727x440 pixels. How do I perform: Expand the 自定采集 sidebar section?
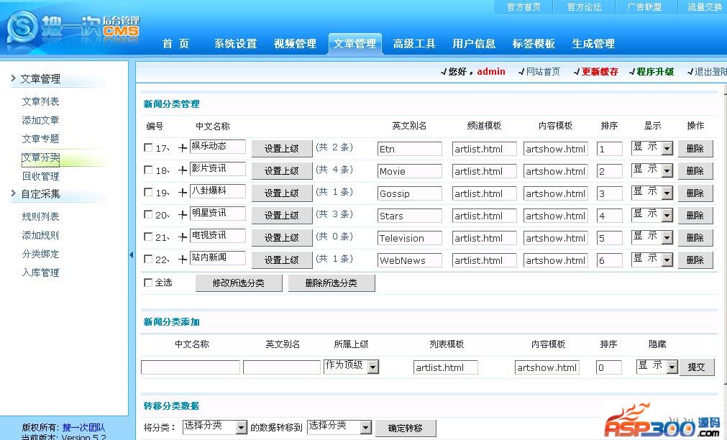pos(40,194)
